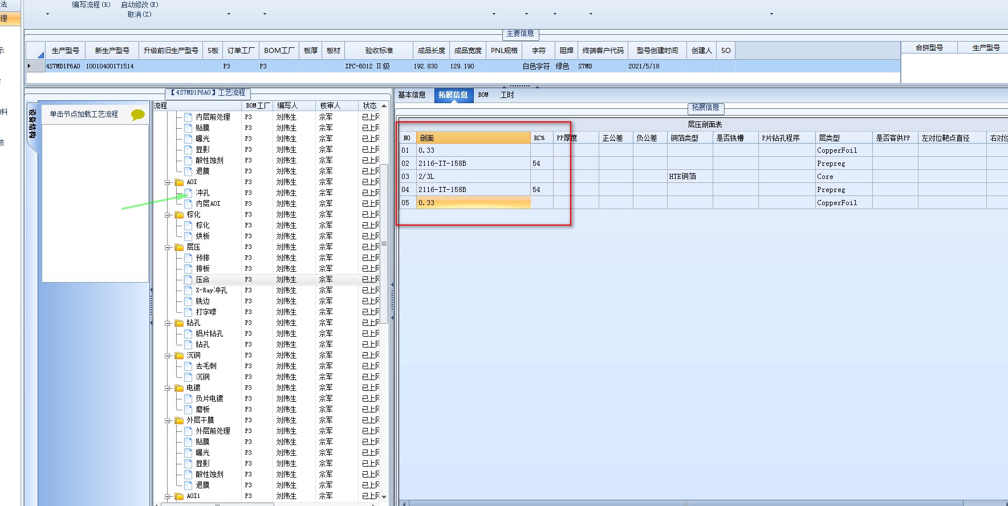Click 编写流程(R) in the top toolbar
Screen dimensions: 1008x506
91,5
